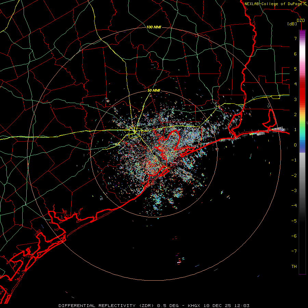Image resolution: width=308 pixels, height=308 pixels.
Task: Click the -3 dB label on color scale
Action: pos(294,191)
